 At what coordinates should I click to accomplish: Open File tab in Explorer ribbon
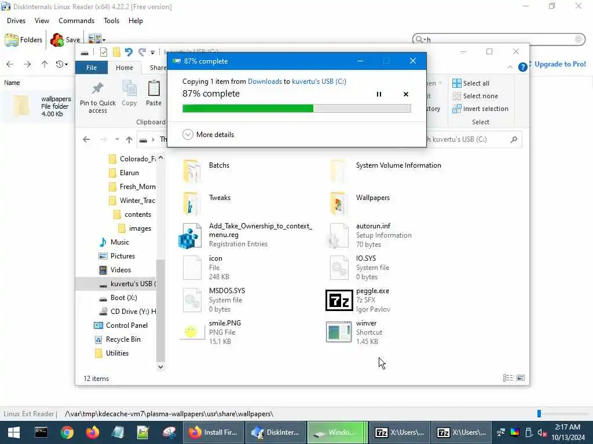(x=91, y=68)
